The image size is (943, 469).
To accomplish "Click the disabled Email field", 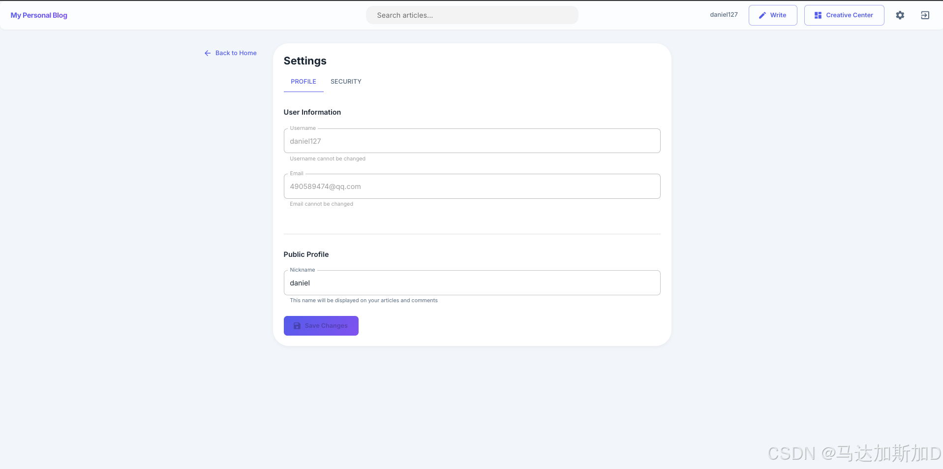I will tap(472, 187).
